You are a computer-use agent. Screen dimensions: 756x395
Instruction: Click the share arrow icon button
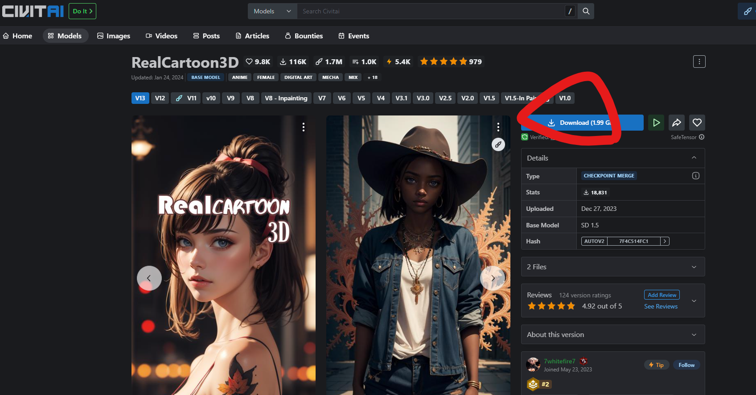click(677, 123)
